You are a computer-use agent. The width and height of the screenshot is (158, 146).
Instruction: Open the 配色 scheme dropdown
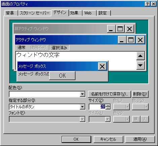(x=82, y=94)
